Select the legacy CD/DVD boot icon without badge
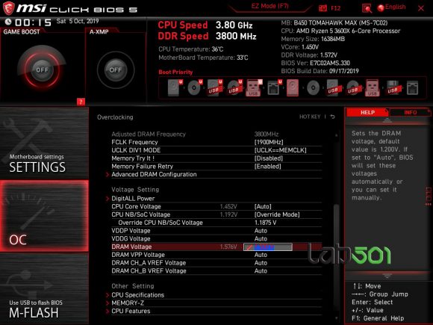 click(313, 88)
